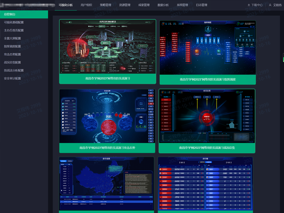Navigate to the 日志管理 tab
This screenshot has height=213, width=284.
201,5
